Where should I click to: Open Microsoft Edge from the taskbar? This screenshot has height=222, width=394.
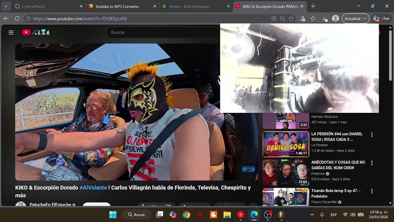(254, 215)
